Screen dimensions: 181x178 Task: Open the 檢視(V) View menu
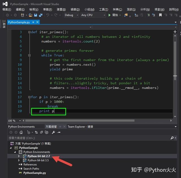[x=34, y=9]
